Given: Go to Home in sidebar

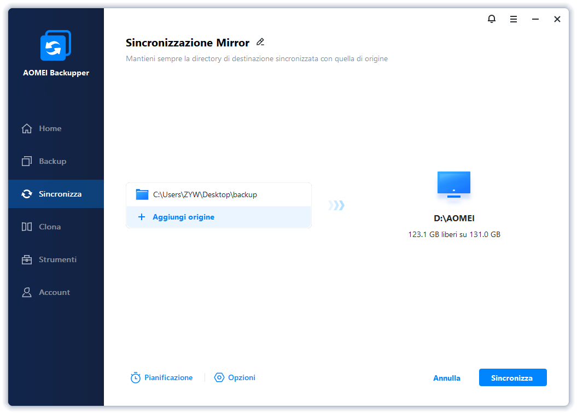Looking at the screenshot, I should 56,128.
